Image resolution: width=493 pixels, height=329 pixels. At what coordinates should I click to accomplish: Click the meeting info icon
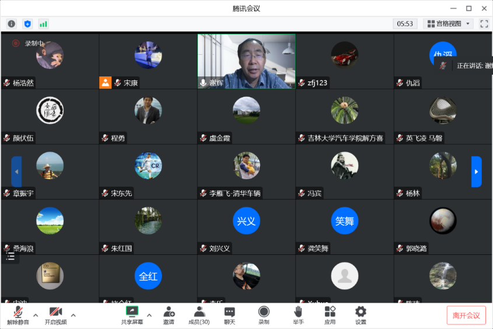coord(11,24)
